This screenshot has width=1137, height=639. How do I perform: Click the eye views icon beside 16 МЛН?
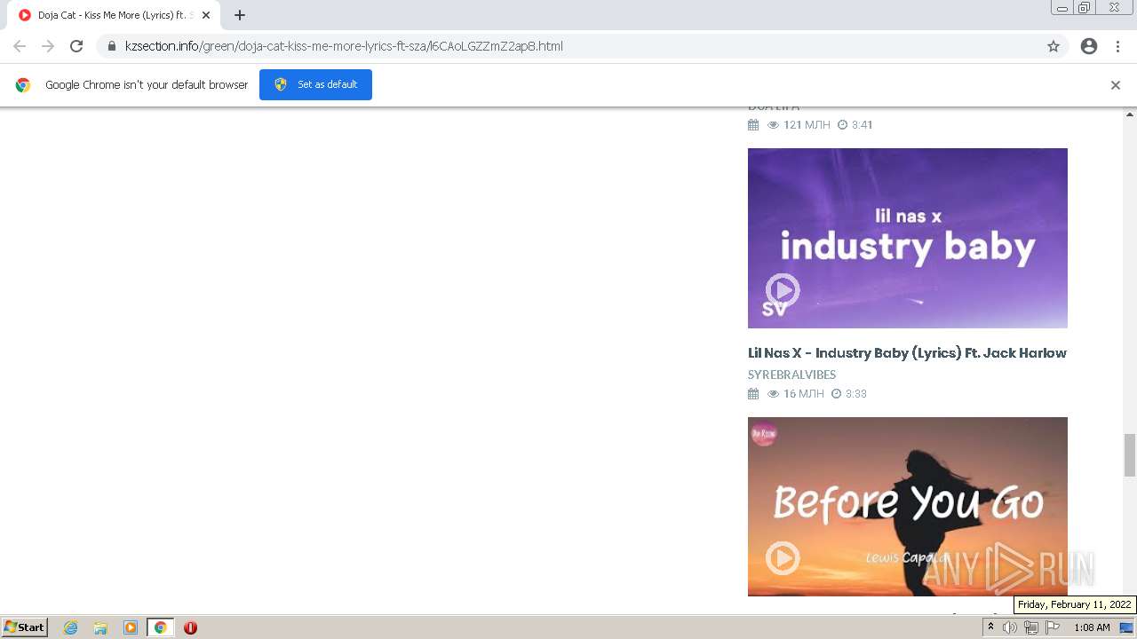point(774,393)
